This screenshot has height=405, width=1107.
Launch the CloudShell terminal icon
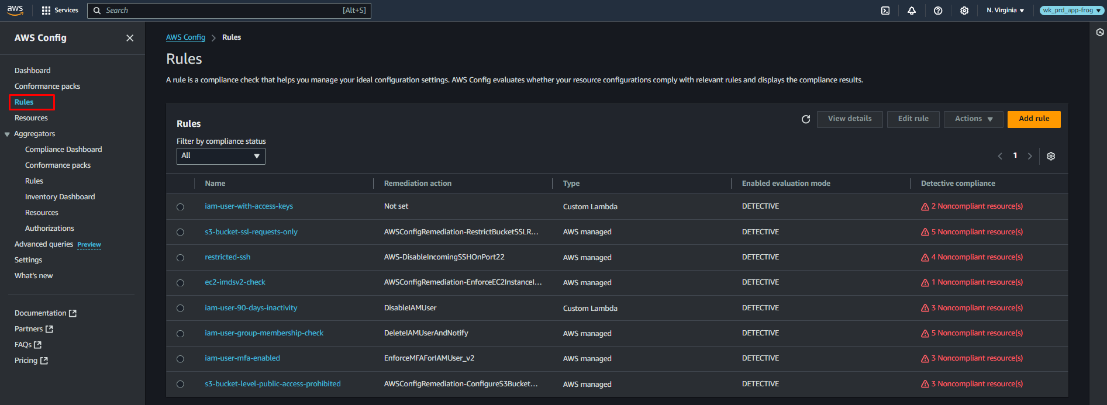(x=885, y=11)
